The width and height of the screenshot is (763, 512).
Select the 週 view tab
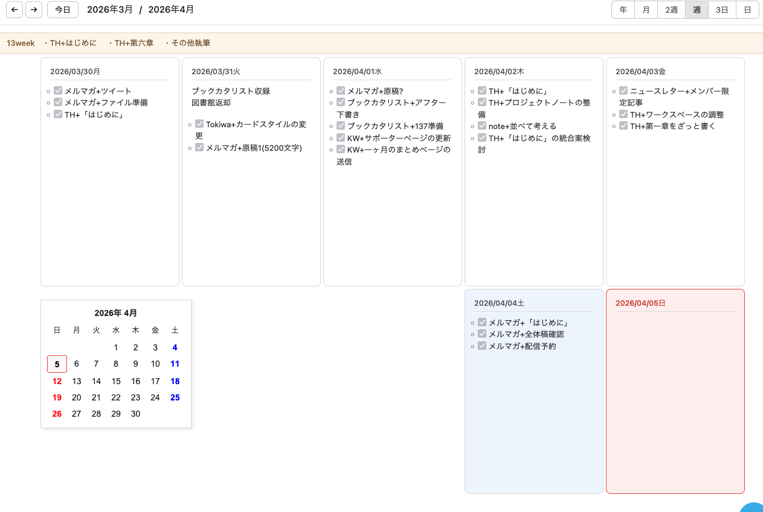[x=697, y=10]
